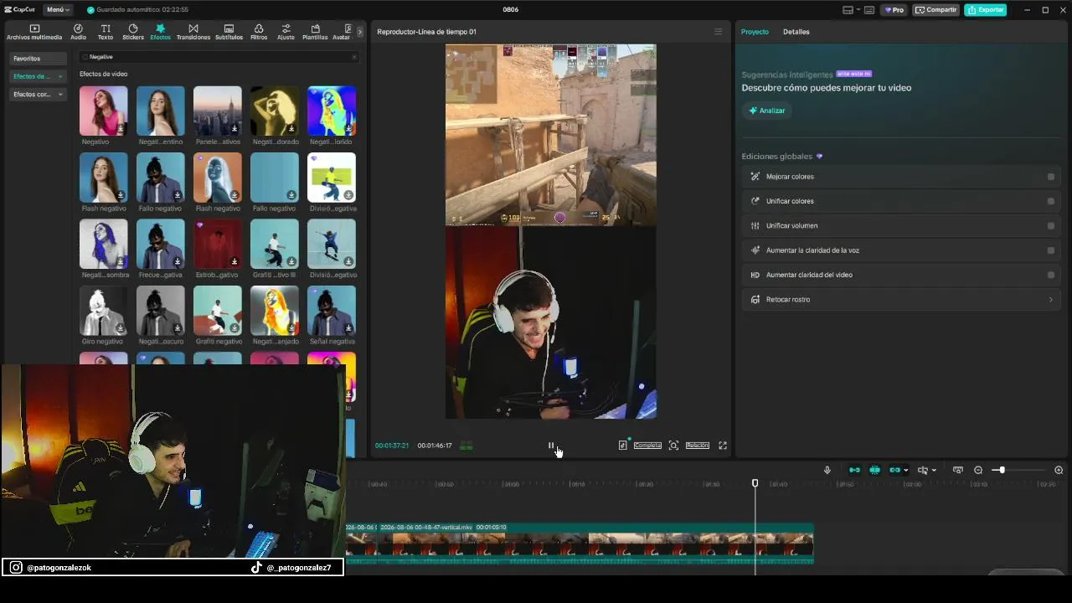Toggle timeline auto snapping
1072x603 pixels.
click(874, 470)
